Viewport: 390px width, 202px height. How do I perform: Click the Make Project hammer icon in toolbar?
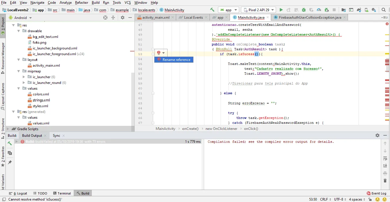tap(212, 10)
